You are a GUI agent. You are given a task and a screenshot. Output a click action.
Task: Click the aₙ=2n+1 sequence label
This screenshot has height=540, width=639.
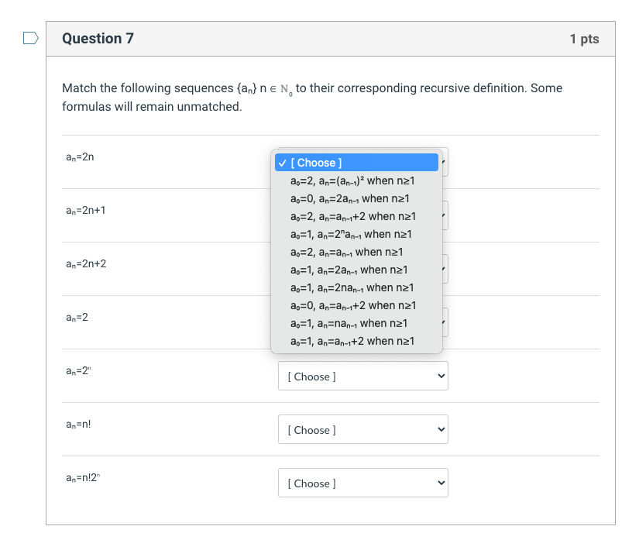click(85, 210)
